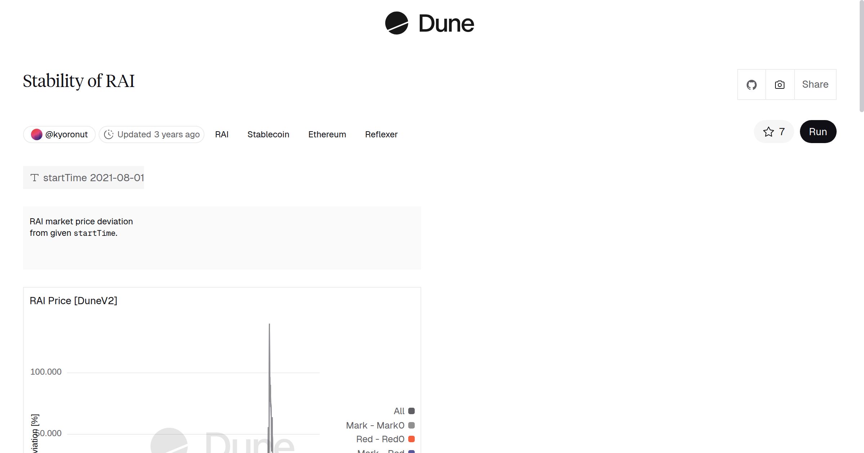Select the Stablecoin tag
The image size is (864, 453).
pos(268,134)
